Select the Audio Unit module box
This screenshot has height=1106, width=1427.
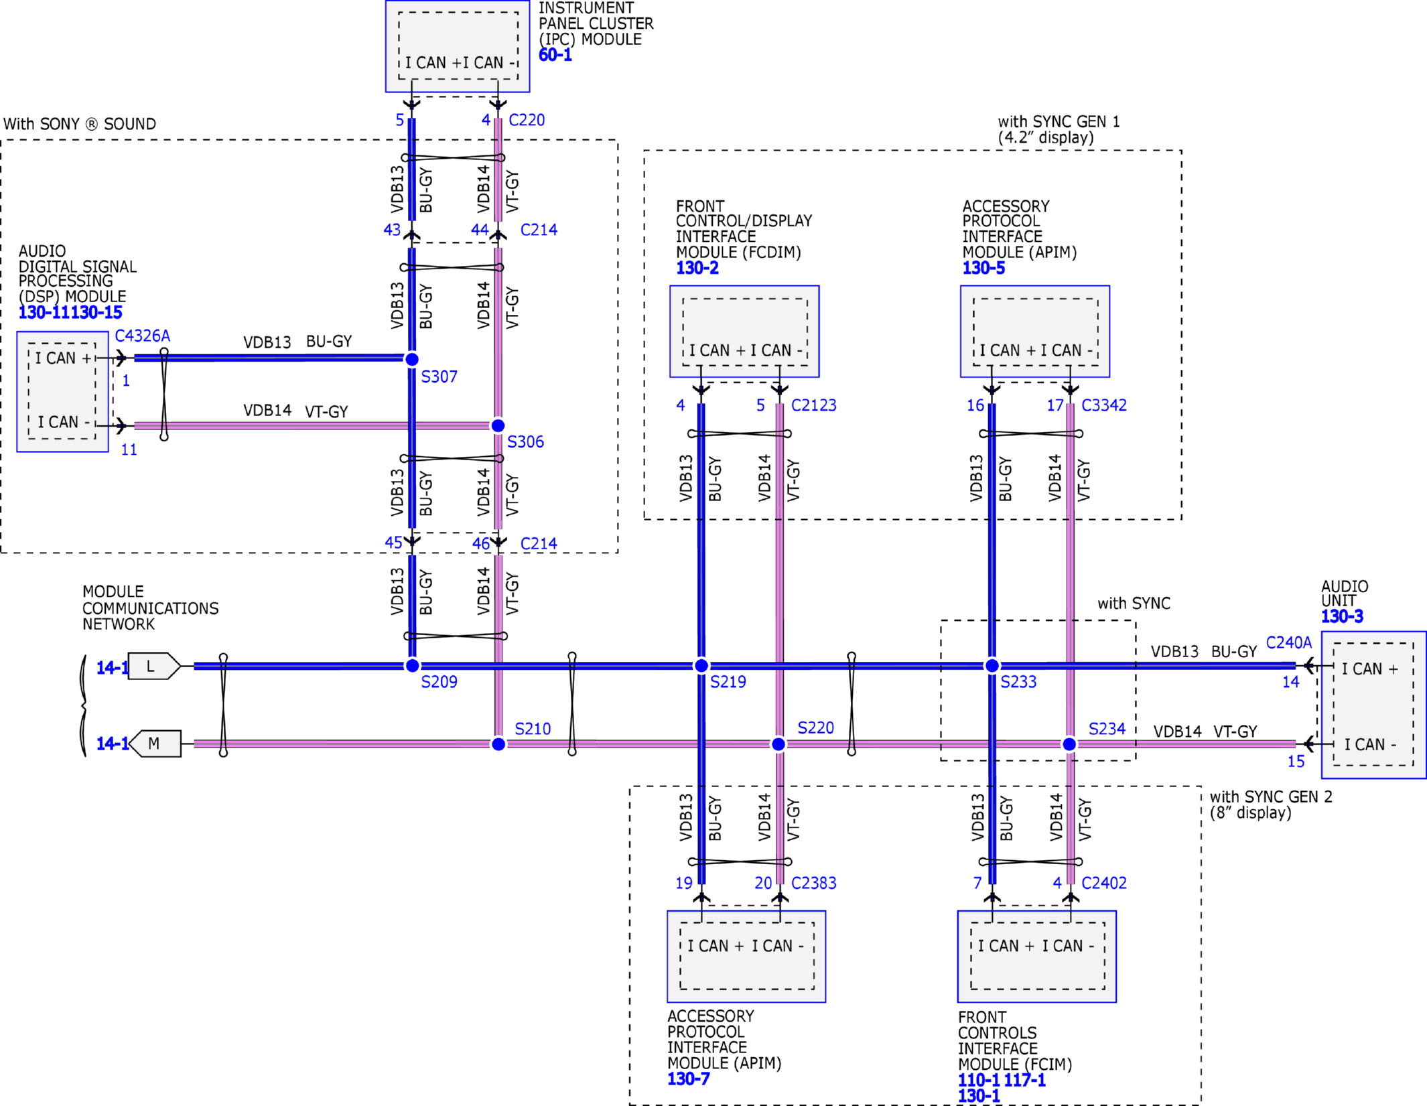pos(1373,705)
